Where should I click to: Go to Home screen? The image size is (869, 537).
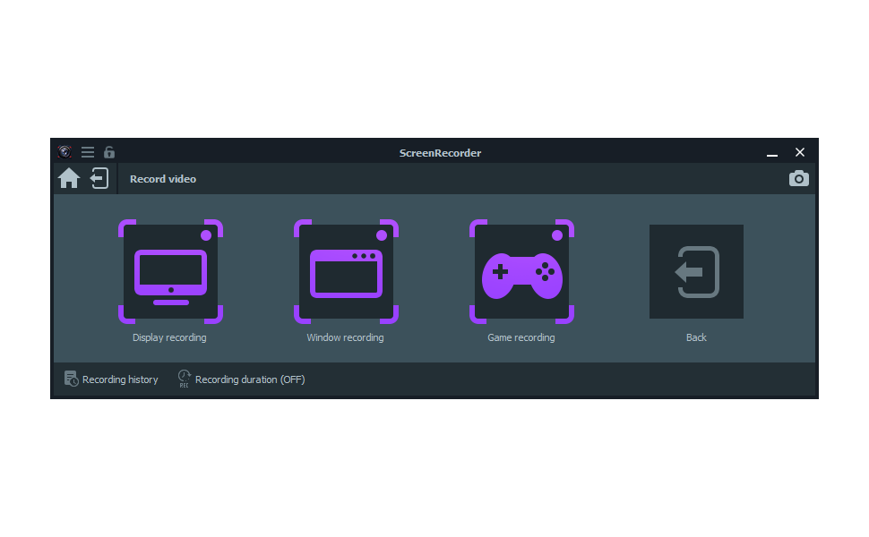[69, 178]
